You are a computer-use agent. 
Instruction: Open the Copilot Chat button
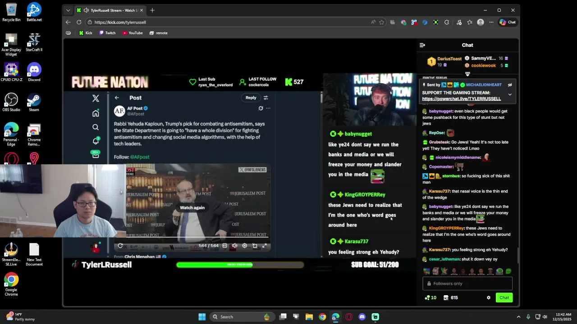click(508, 22)
